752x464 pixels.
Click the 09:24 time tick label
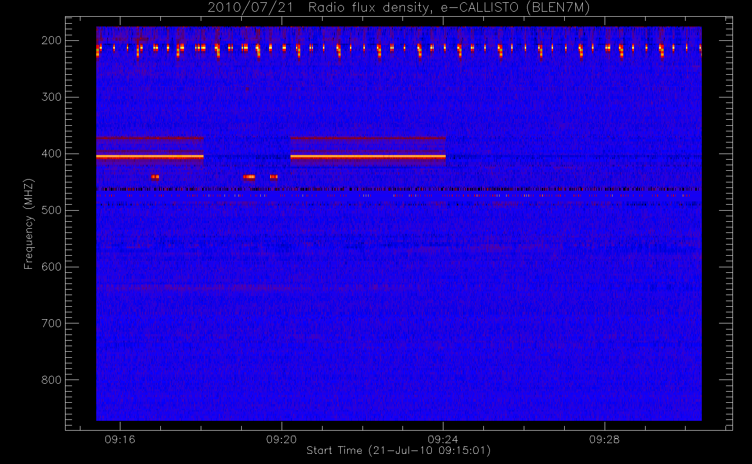443,439
